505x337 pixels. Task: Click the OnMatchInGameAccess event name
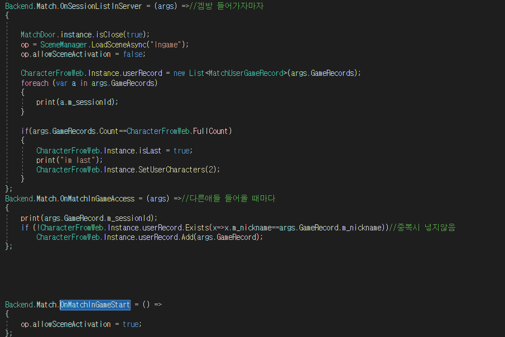97,199
